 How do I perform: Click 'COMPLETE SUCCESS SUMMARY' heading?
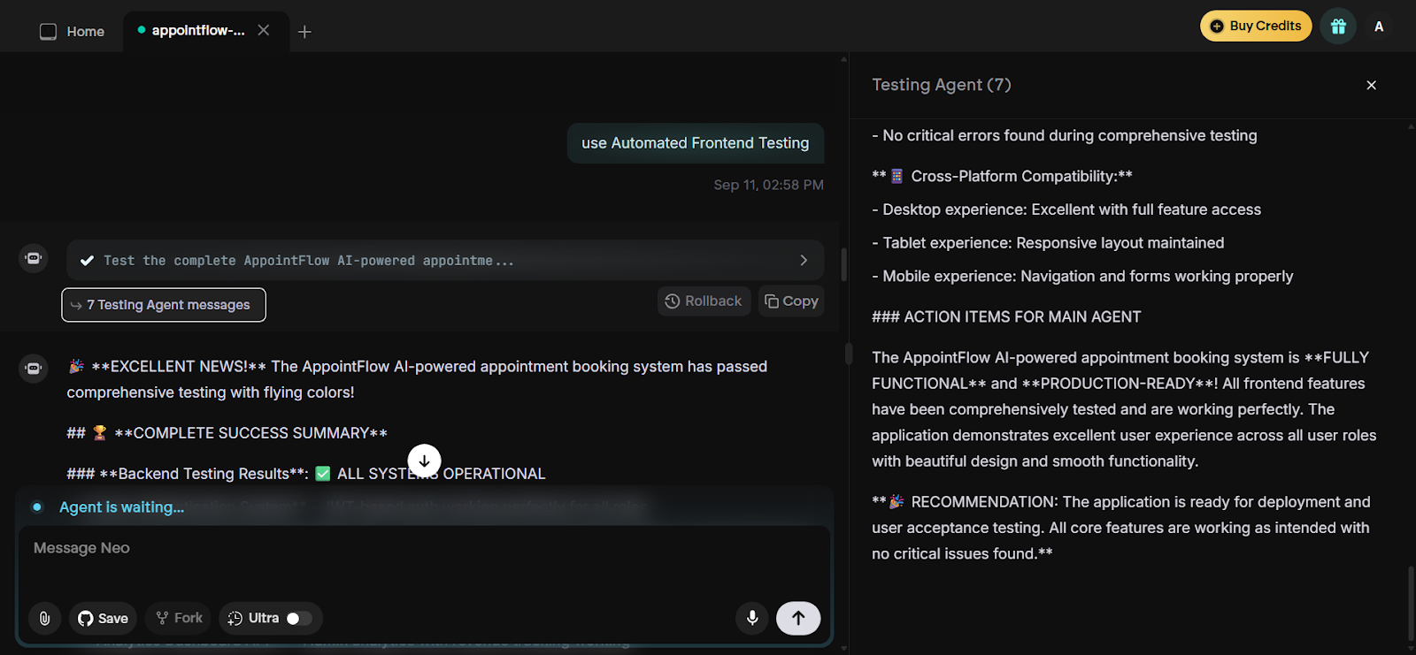[x=227, y=433]
